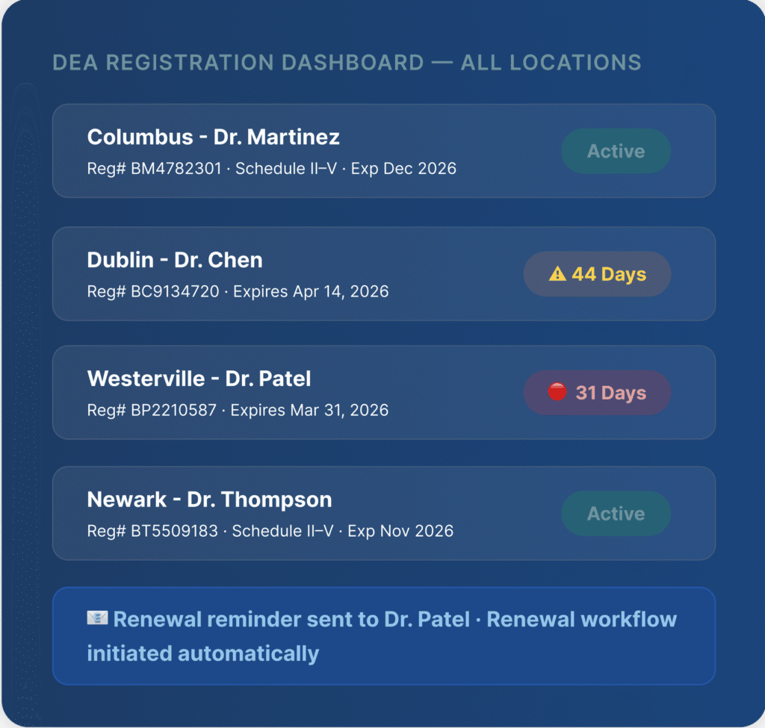Screen dimensions: 765x728
Task: Open the Dublin - Dr. Chen card
Action: point(175,260)
